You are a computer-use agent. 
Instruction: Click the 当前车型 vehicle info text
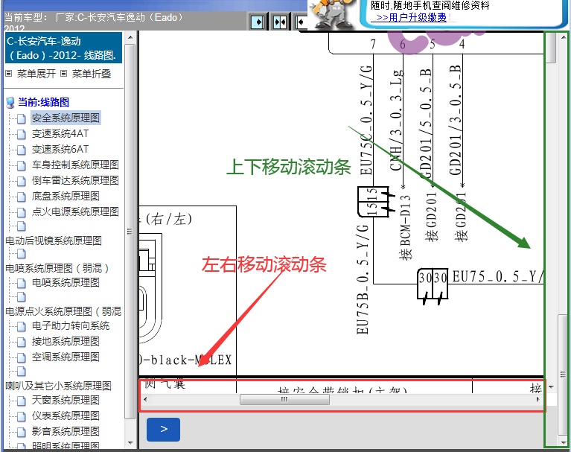tap(94, 22)
